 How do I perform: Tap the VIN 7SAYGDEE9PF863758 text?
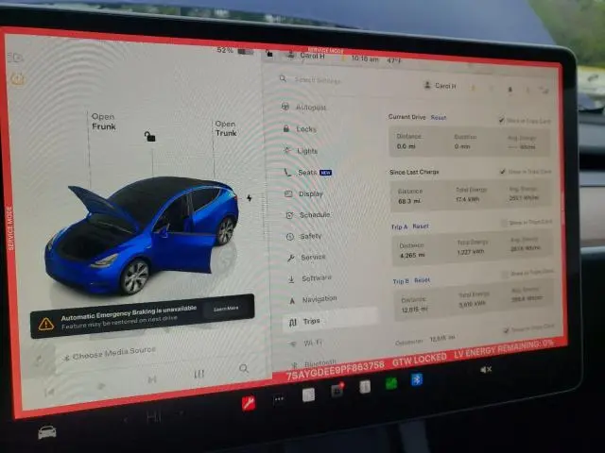(x=336, y=371)
